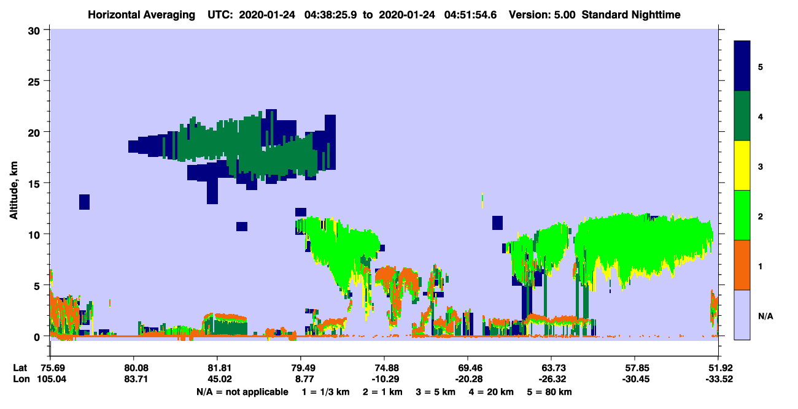Click the latitude value 75.69
The height and width of the screenshot is (409, 798).
53,368
